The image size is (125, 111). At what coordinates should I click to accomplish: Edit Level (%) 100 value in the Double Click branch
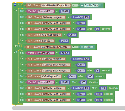coord(86,17)
